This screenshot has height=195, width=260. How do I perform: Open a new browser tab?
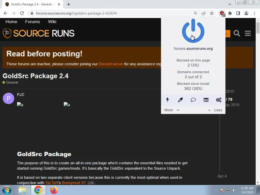69,4
